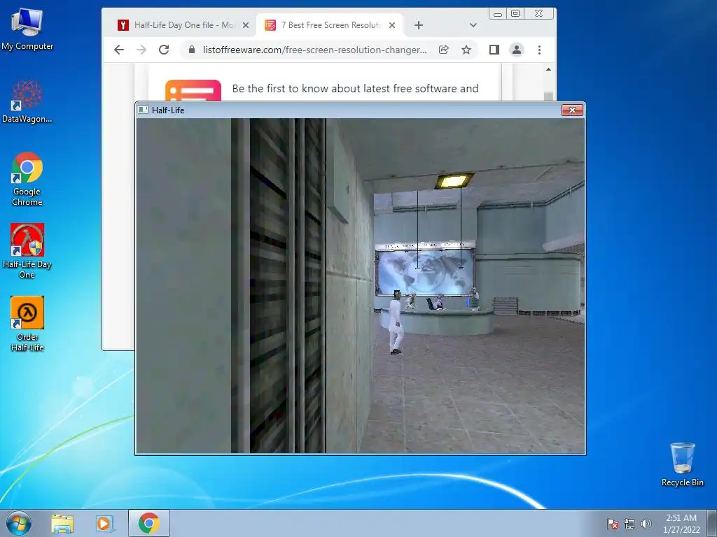
Task: Expand the Chrome tab search dropdown
Action: [x=473, y=25]
